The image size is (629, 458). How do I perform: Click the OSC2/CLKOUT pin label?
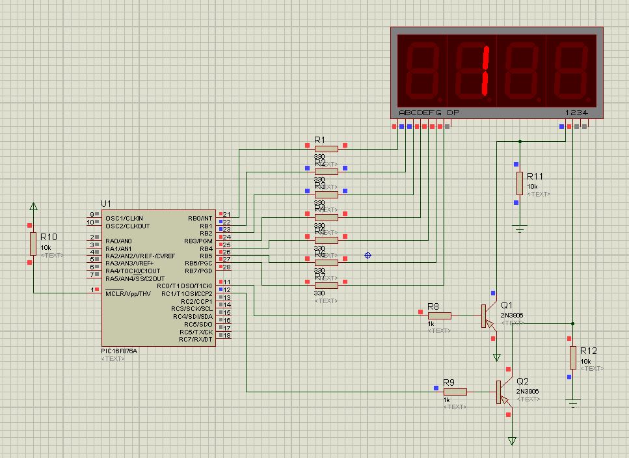click(x=127, y=226)
